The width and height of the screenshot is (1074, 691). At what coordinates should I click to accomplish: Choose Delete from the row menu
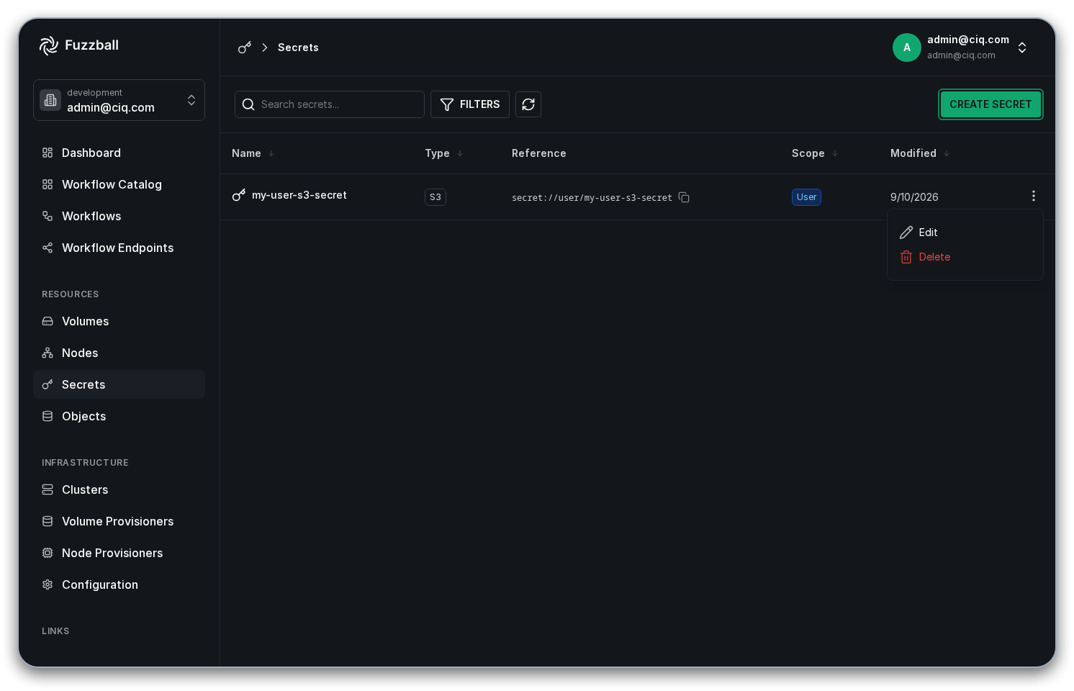click(965, 257)
